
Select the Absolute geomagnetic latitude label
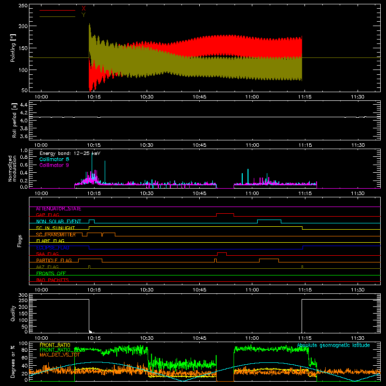[333, 345]
